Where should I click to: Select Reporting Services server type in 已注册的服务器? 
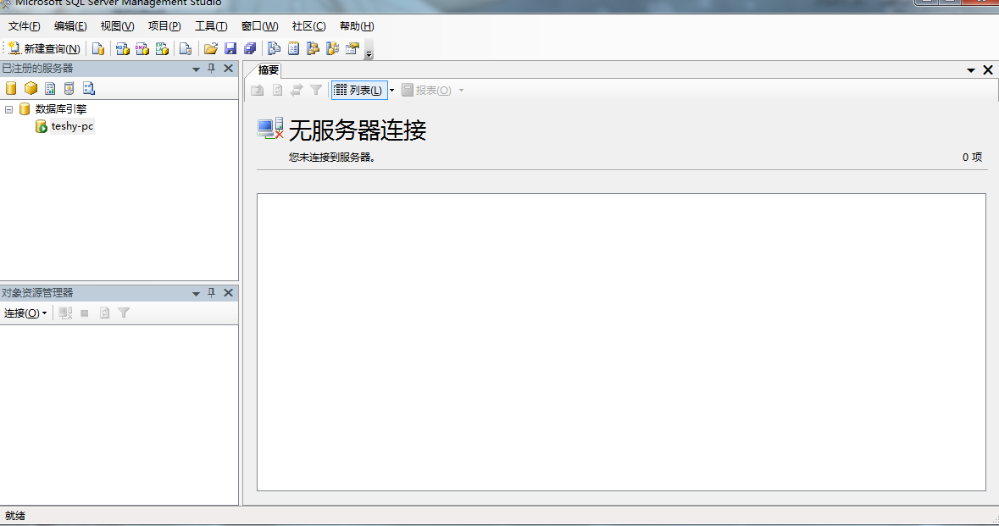(x=50, y=89)
